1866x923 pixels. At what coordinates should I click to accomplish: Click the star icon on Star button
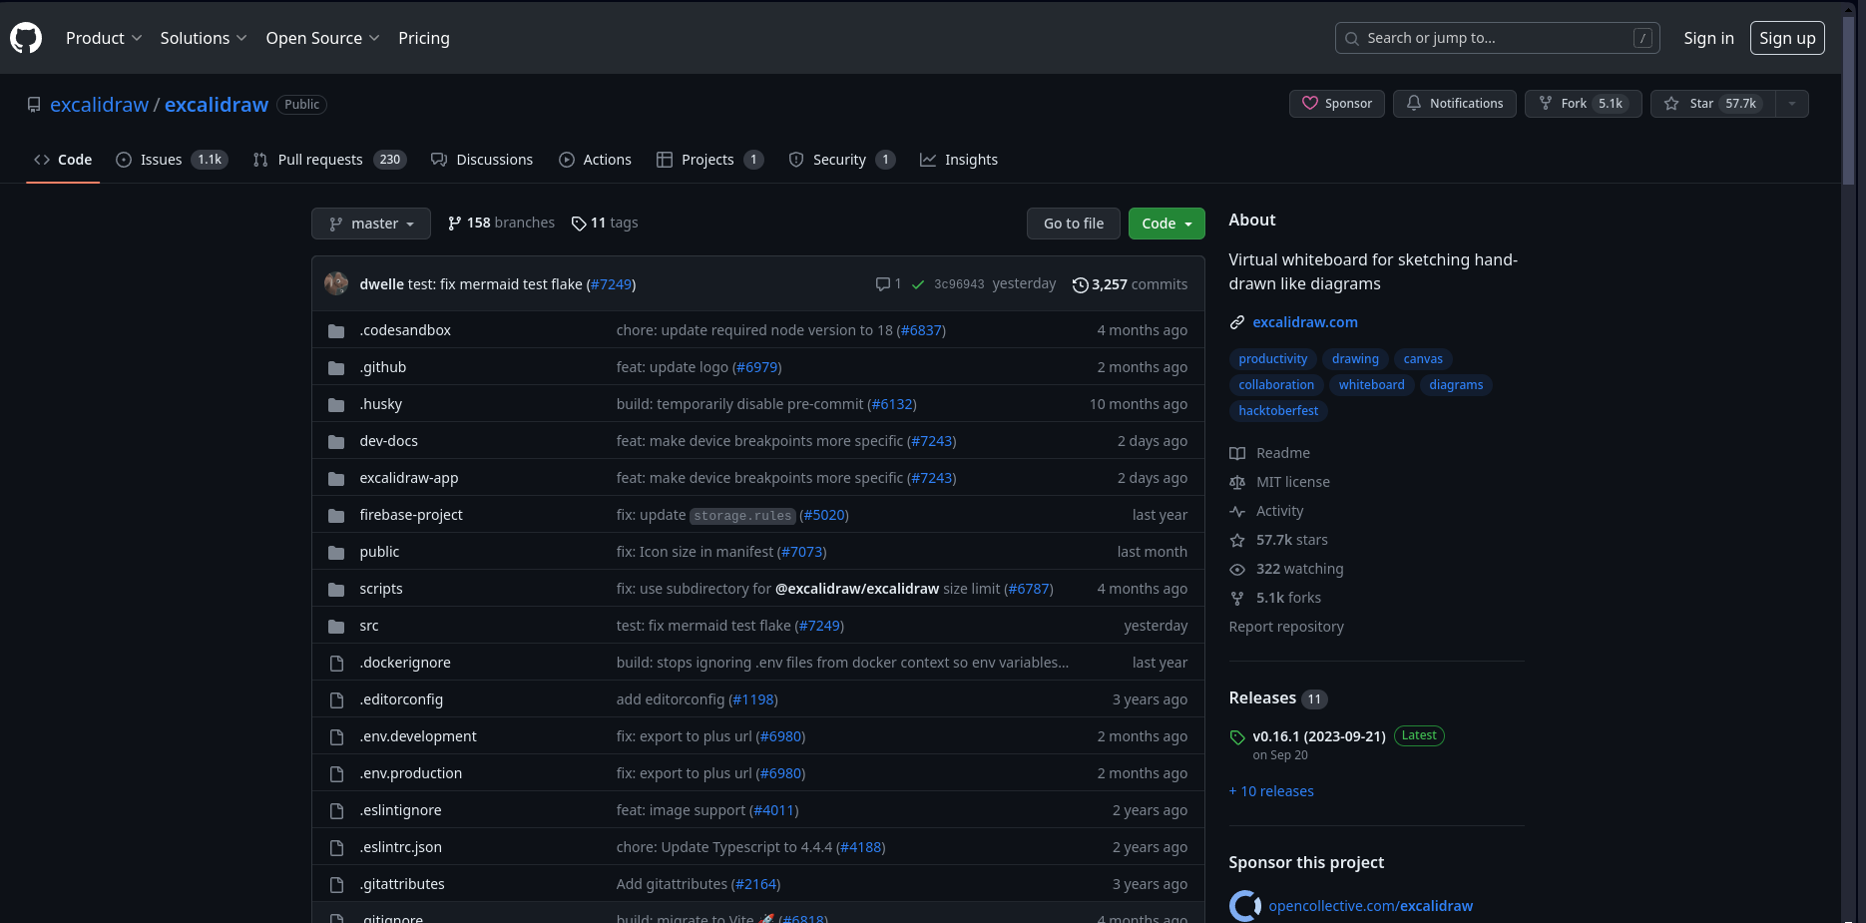1671,103
